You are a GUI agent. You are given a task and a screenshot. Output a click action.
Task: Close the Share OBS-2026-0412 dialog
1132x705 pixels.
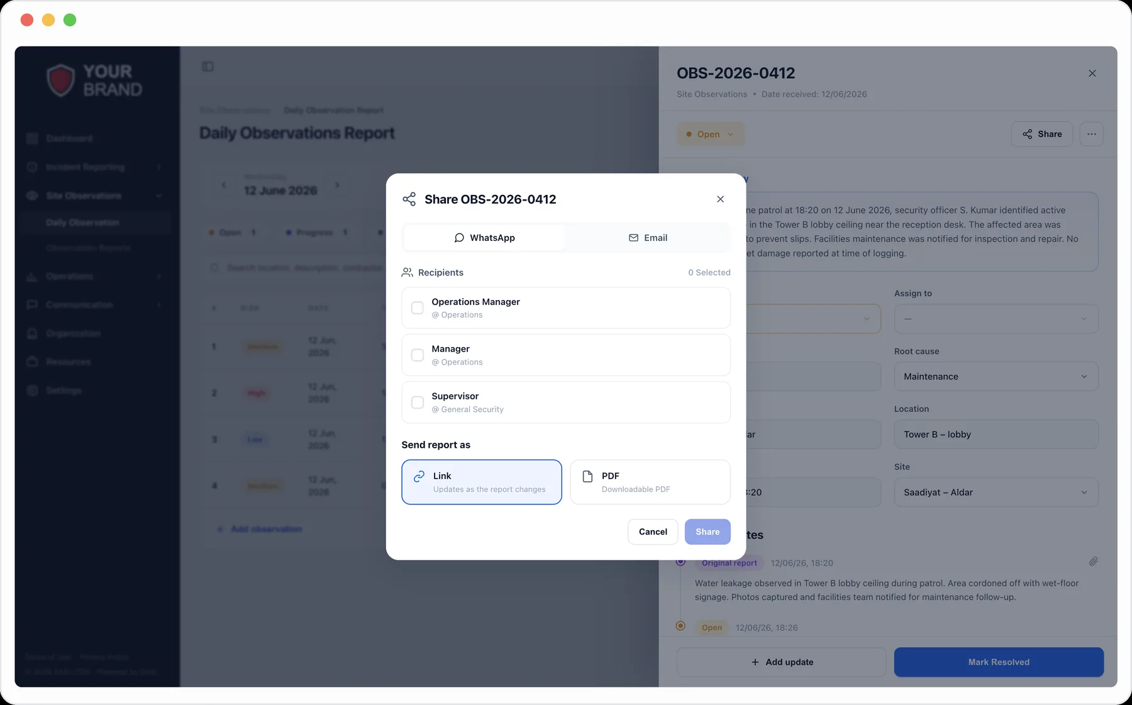(x=720, y=199)
